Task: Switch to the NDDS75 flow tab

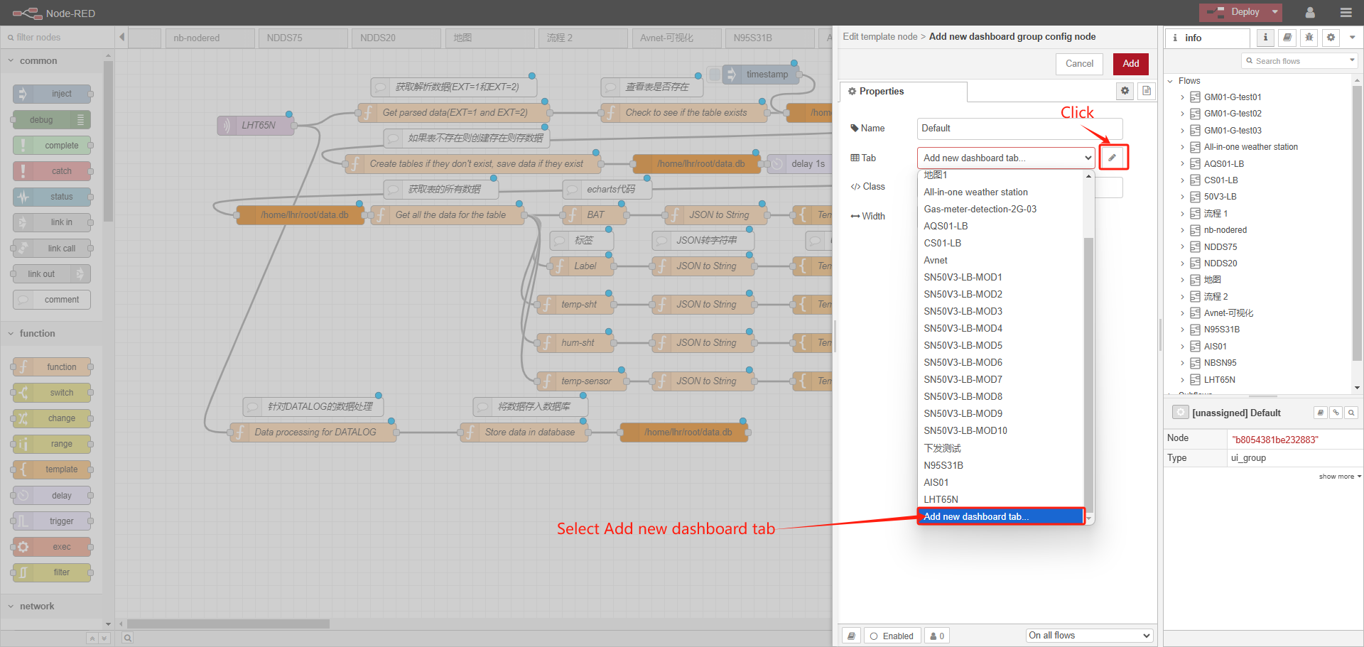Action: [303, 38]
